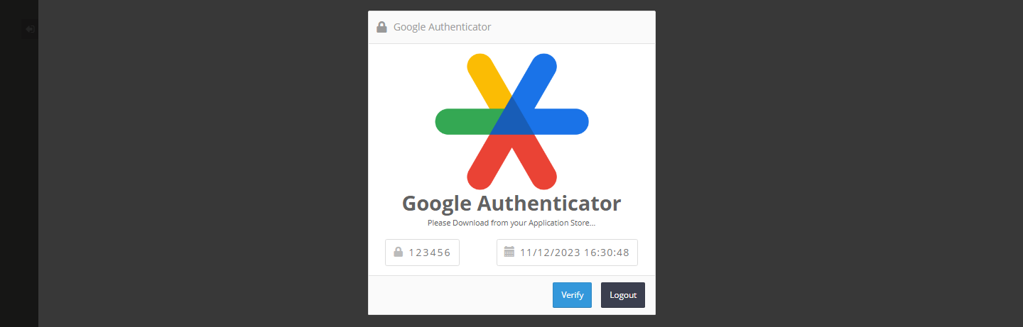Click the dimmed backdrop right of dialog
The image size is (1023, 327).
[x=838, y=163]
